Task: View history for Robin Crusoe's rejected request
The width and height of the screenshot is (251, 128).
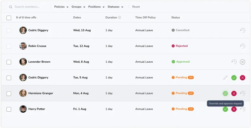Action: coord(243,46)
